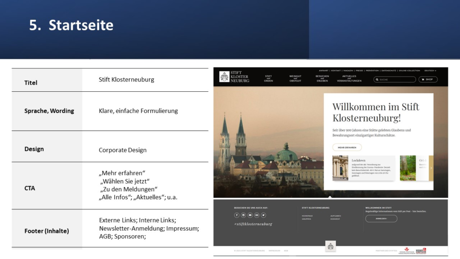Click the Wiener Städtische sponsor logo on far right
460x259 pixels.
(421, 250)
